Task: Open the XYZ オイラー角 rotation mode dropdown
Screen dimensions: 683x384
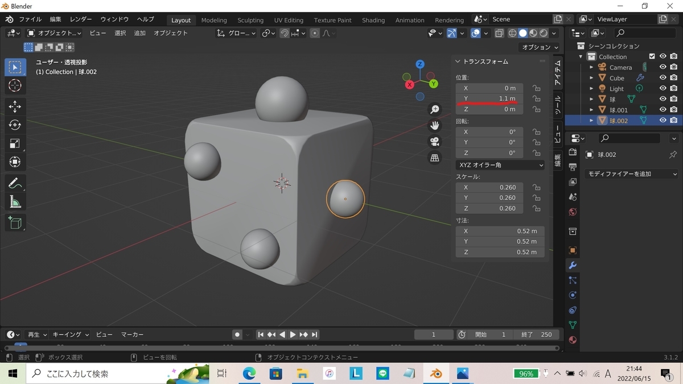Action: (x=500, y=165)
